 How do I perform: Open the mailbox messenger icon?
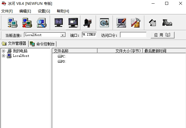tap(88, 23)
